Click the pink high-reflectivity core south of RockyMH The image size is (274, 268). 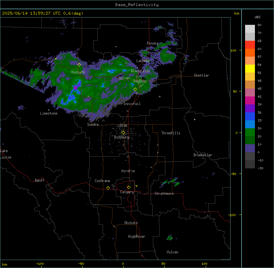(75, 87)
